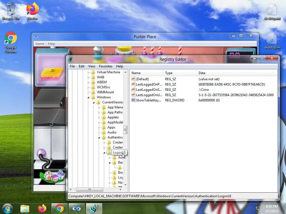This screenshot has height=214, width=286.
Task: Click the LastLoggedOnS string value icon
Action: (133, 89)
